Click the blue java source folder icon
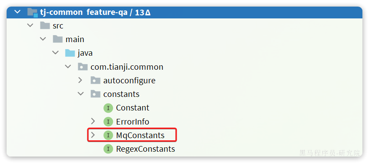The image size is (369, 164). click(70, 53)
